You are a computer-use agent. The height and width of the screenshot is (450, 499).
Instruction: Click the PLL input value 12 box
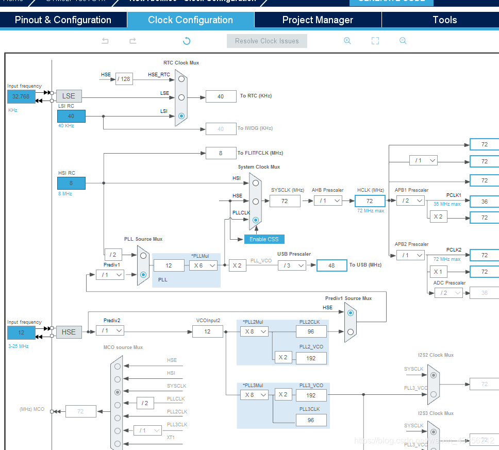169,265
